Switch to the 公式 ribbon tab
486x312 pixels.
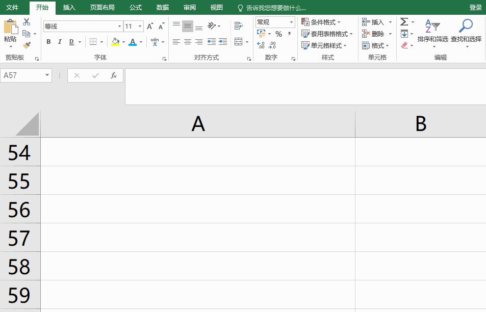click(135, 8)
